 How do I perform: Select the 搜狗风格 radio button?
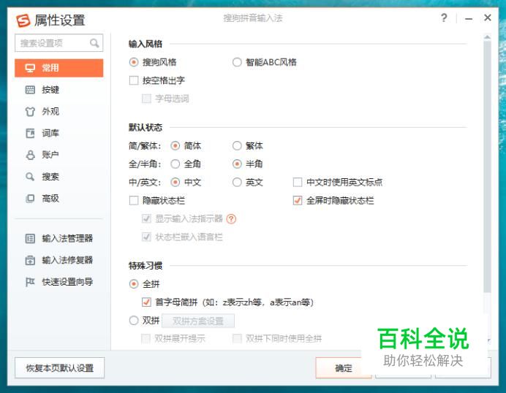[134, 62]
